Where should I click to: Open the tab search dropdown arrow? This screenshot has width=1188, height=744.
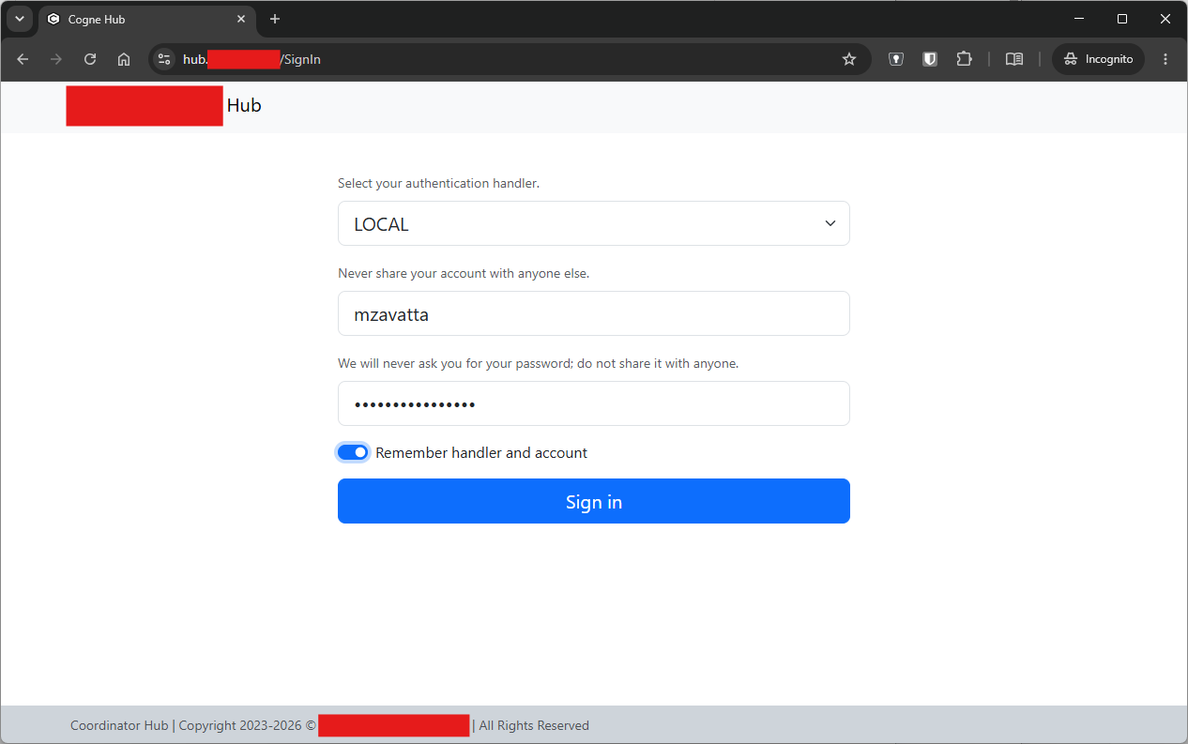[x=19, y=19]
